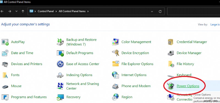Open the File History icon
Viewport: 220px width, 103px height.
171,64
